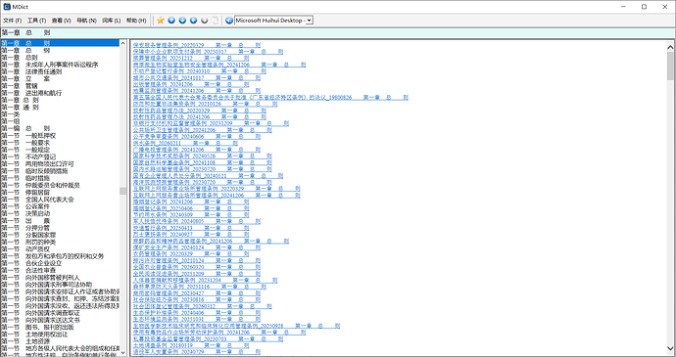Select list entry 第一类
This screenshot has height=357, width=676.
(x=60, y=114)
